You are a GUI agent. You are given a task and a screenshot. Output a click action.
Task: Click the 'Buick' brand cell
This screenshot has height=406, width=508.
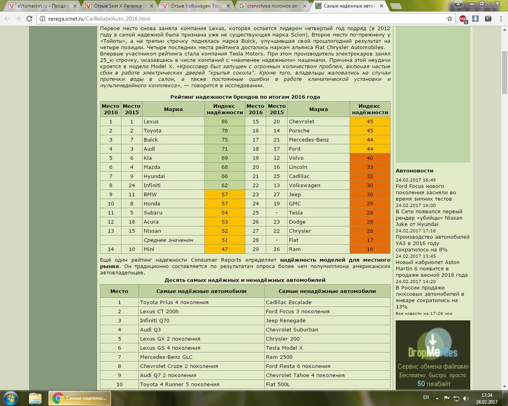[x=173, y=139]
